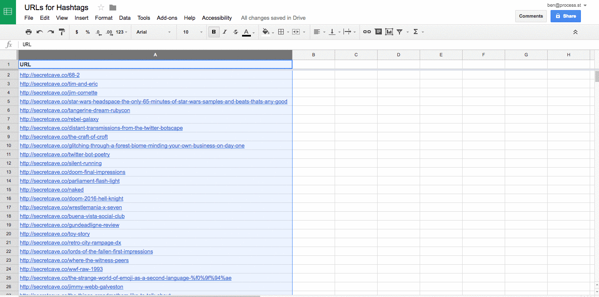Open the secretcave.co/rebel-galaxy link

coord(59,119)
